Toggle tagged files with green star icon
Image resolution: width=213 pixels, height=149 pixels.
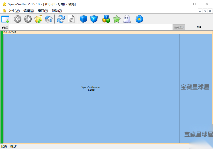(117, 19)
